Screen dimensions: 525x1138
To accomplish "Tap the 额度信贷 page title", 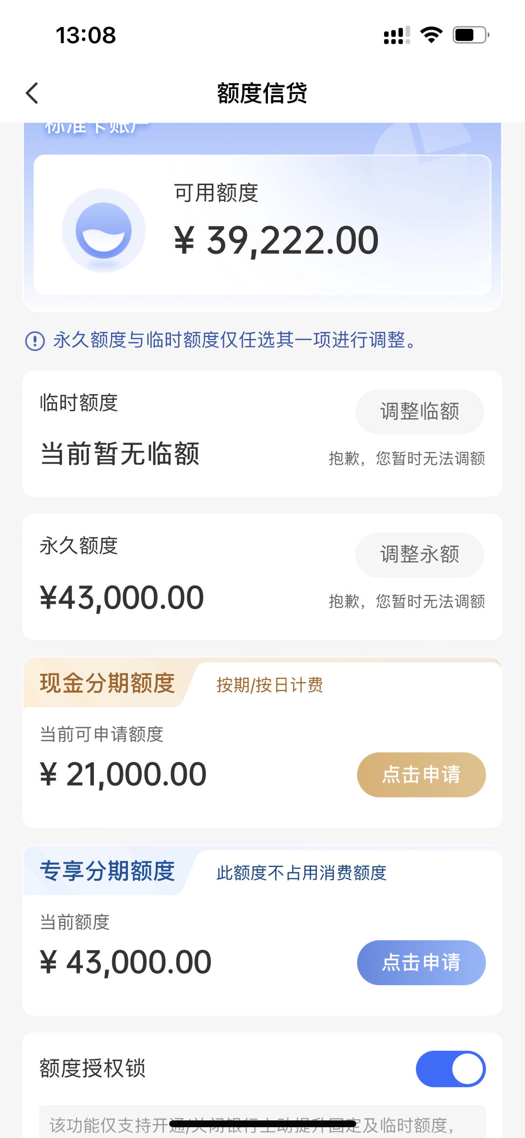I will pyautogui.click(x=262, y=93).
